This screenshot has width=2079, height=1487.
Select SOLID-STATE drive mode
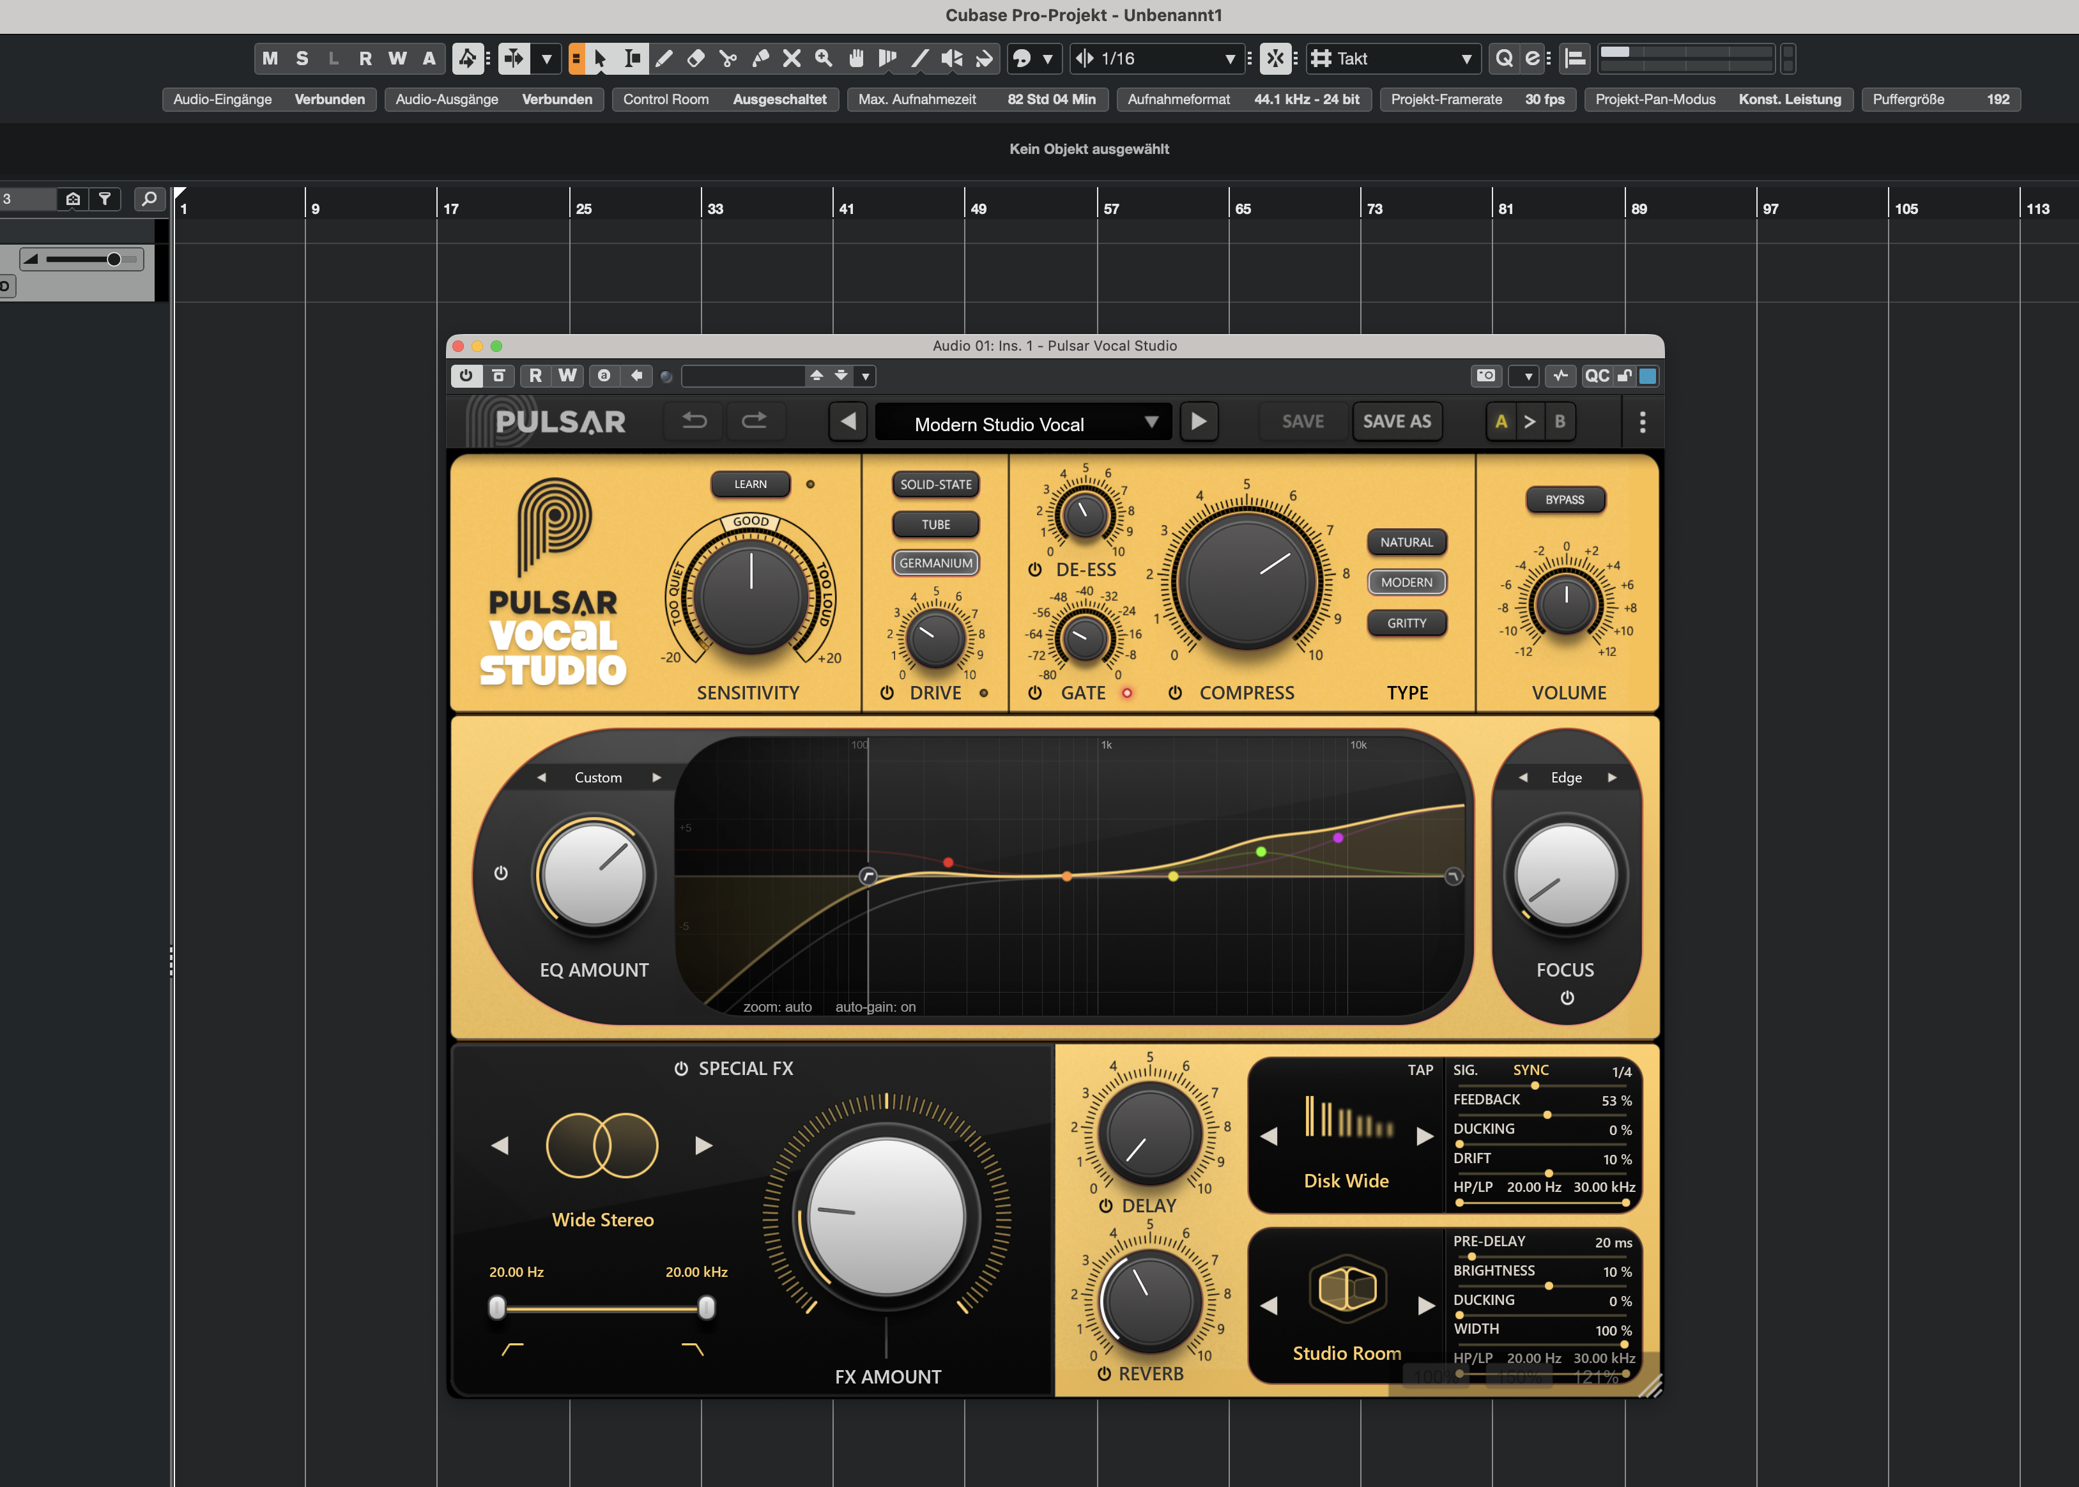[x=935, y=484]
